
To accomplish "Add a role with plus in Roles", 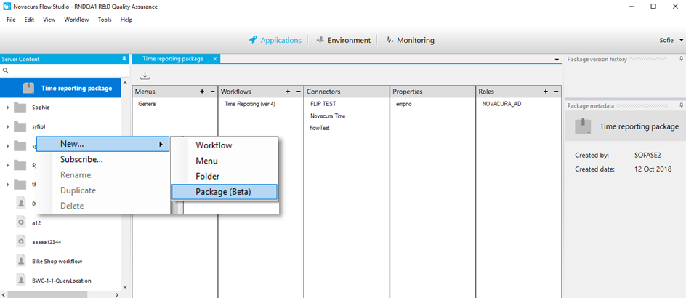I will click(546, 92).
